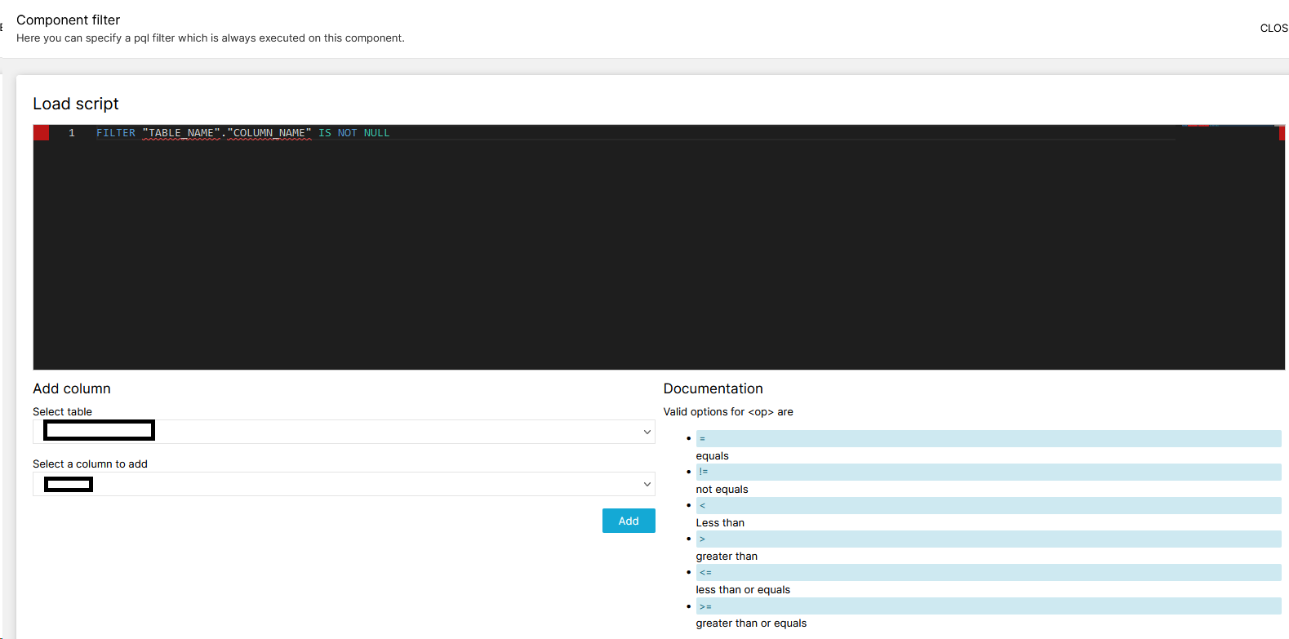Click the NOT keyword in the script
This screenshot has height=639, width=1289.
point(347,133)
